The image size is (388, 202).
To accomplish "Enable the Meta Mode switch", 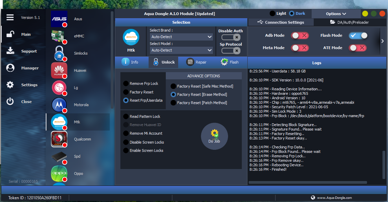I will click(x=299, y=48).
